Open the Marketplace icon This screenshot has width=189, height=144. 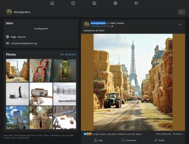(x=94, y=3)
